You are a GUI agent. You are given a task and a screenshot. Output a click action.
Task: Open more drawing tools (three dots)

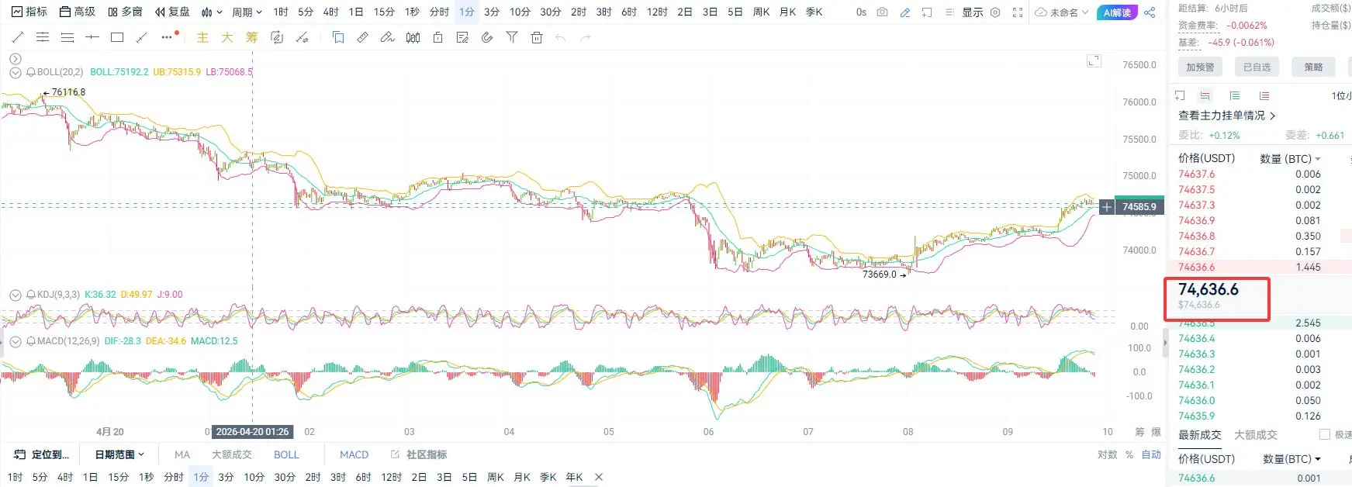pyautogui.click(x=167, y=37)
